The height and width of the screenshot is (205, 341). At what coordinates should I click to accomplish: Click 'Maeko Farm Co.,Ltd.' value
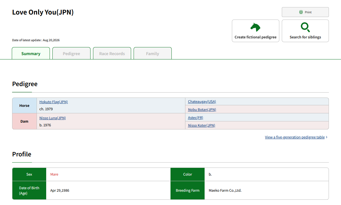[225, 190]
